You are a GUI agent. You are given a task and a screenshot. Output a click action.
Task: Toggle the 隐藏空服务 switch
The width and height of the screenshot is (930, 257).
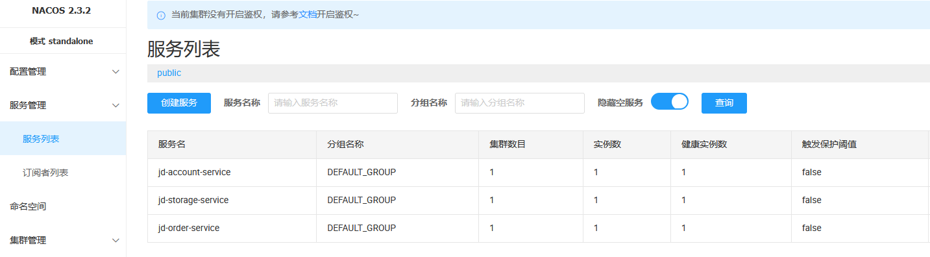pyautogui.click(x=669, y=102)
